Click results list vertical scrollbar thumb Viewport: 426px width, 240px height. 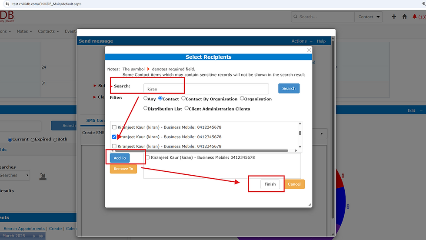[x=300, y=133]
